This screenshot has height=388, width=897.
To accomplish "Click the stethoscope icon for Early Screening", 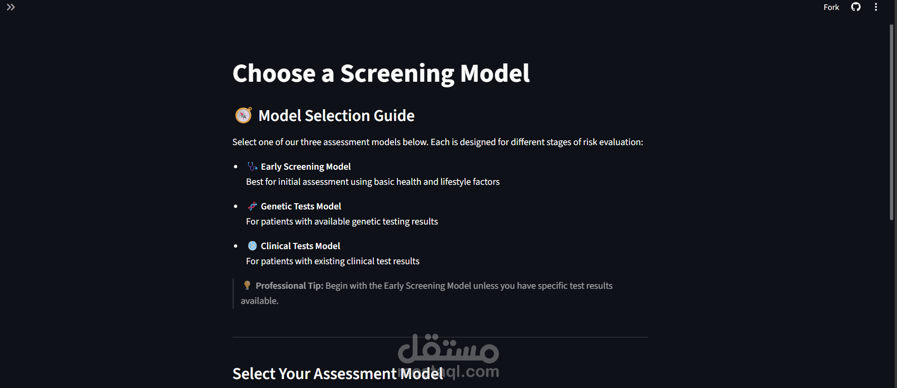I will click(252, 166).
